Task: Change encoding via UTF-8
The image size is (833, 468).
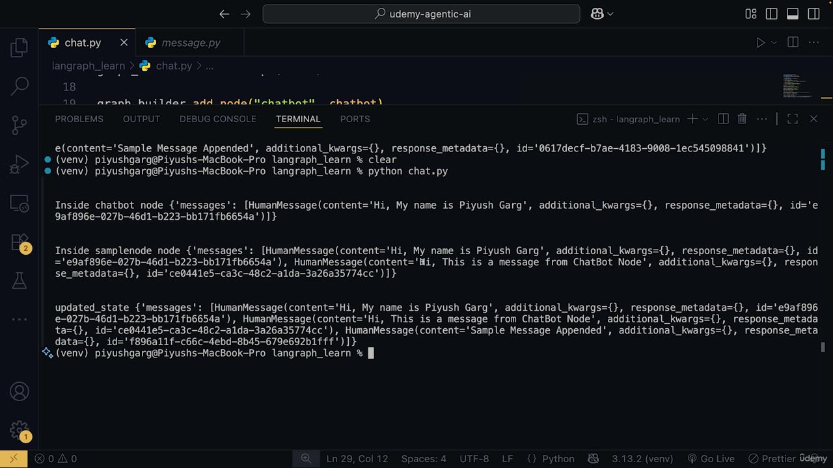Action: 474,458
